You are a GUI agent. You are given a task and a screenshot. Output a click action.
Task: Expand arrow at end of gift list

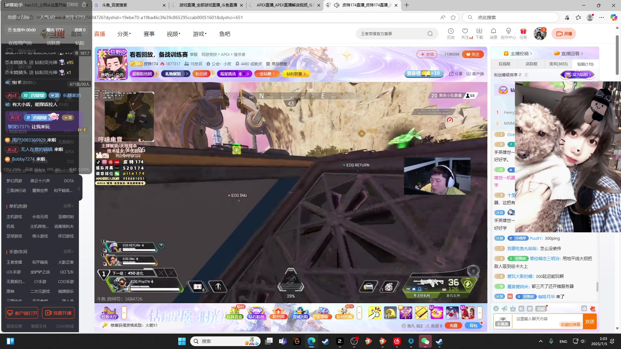click(480, 313)
